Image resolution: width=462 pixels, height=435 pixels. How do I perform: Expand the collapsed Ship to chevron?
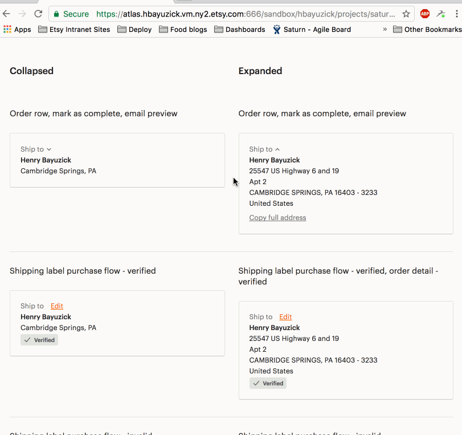[49, 149]
